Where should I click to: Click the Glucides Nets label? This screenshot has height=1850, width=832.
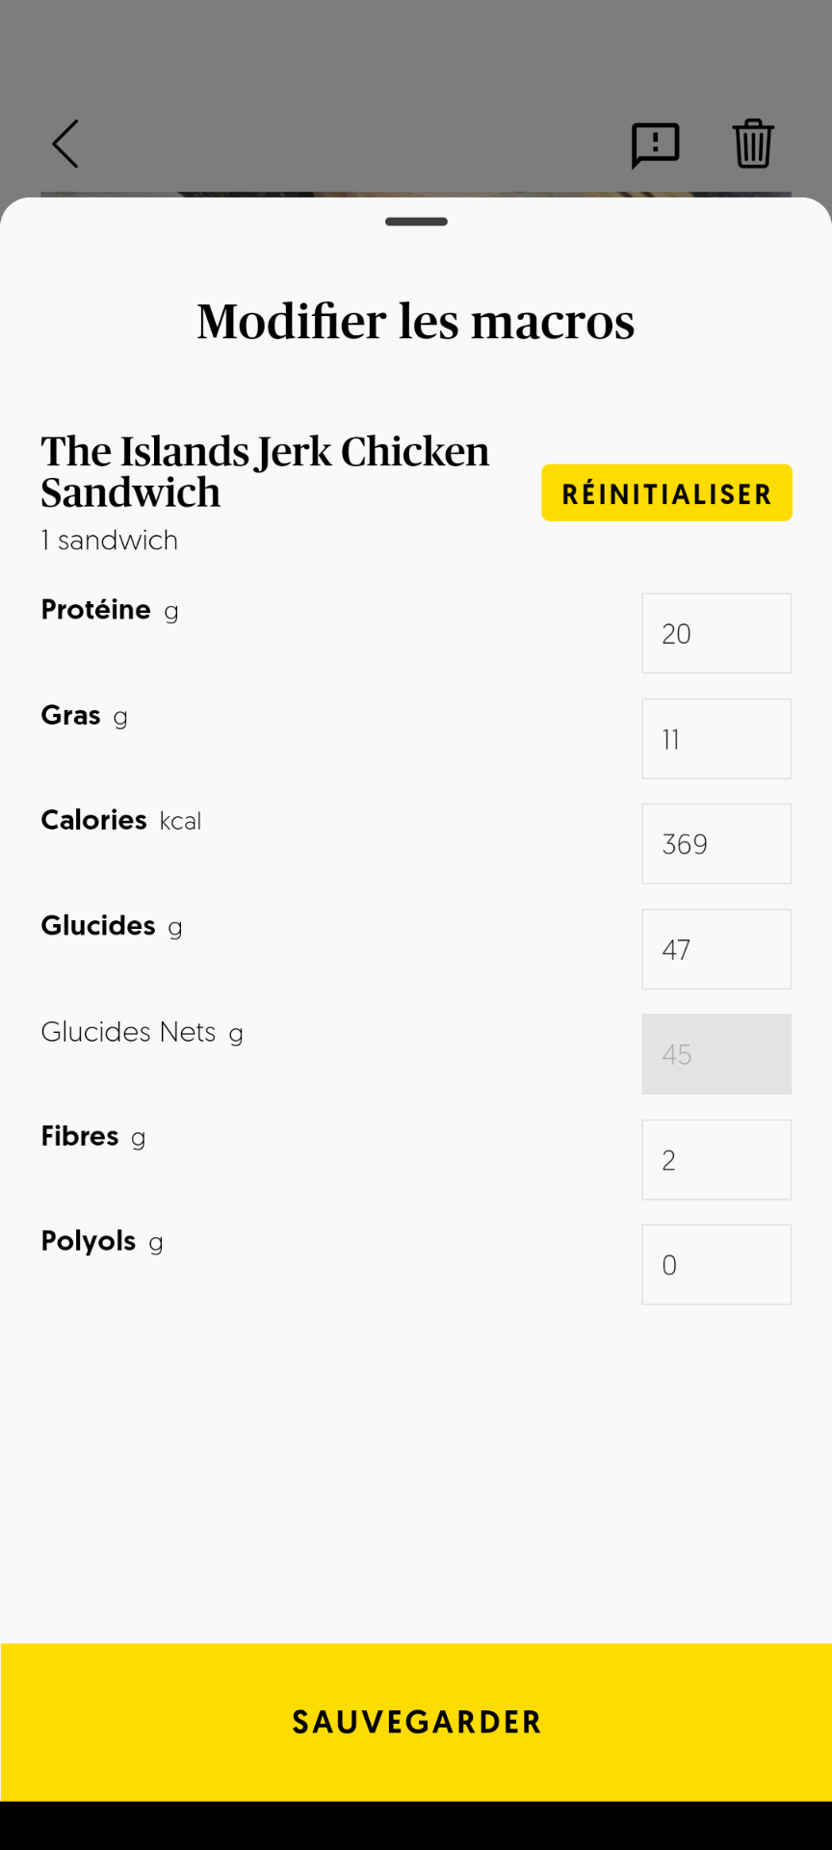point(129,1032)
